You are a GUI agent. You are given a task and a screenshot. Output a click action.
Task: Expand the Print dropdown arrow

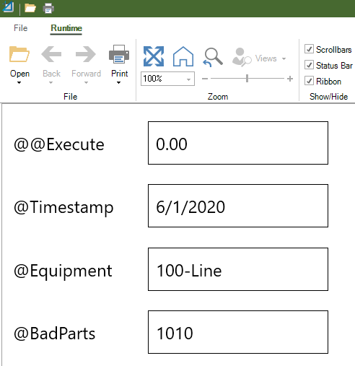click(118, 83)
